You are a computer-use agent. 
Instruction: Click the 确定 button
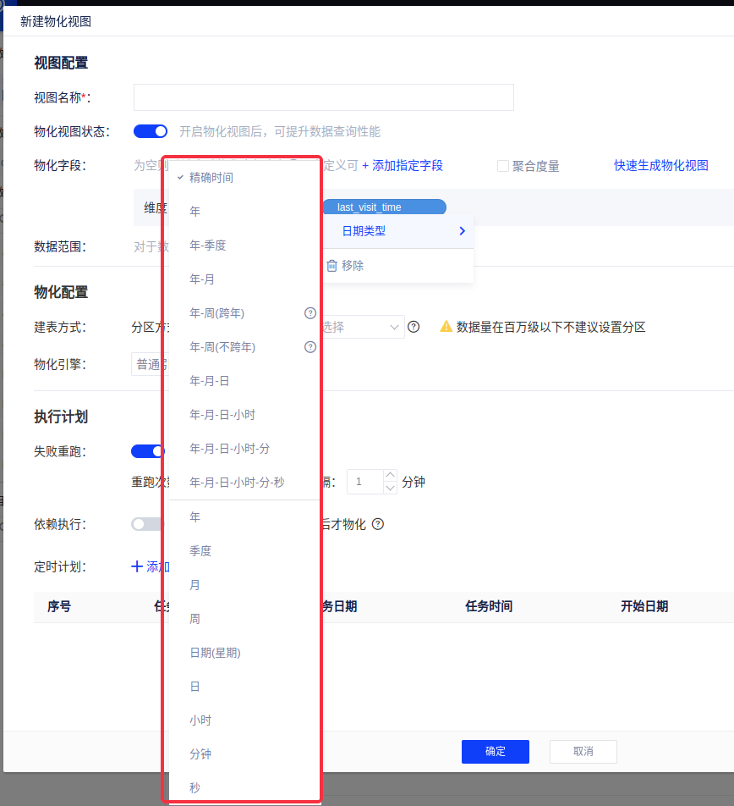click(x=495, y=752)
